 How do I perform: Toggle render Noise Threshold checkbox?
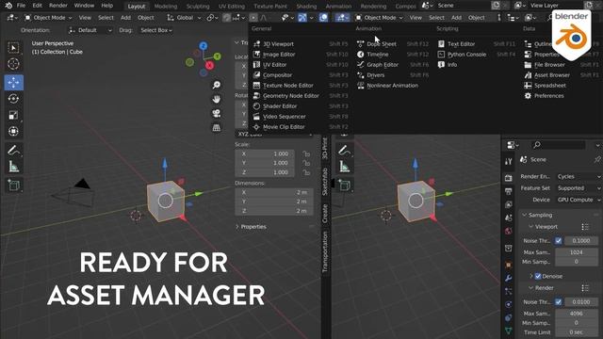click(558, 302)
